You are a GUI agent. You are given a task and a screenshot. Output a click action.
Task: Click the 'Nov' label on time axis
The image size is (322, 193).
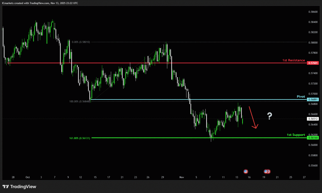pos(181,177)
